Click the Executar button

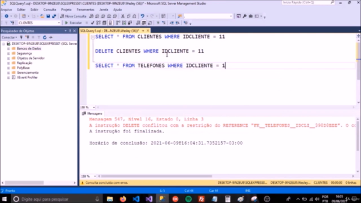pos(73,23)
